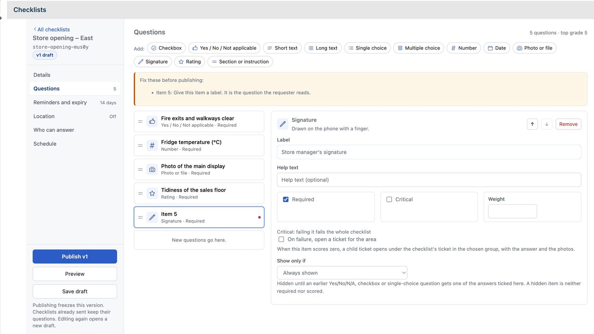Viewport: 594px width, 334px height.
Task: Click into the Help text field
Action: pyautogui.click(x=429, y=180)
